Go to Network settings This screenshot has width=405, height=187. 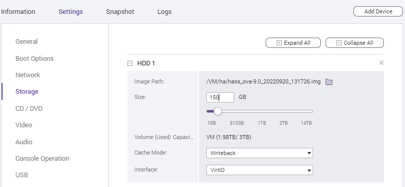(28, 75)
